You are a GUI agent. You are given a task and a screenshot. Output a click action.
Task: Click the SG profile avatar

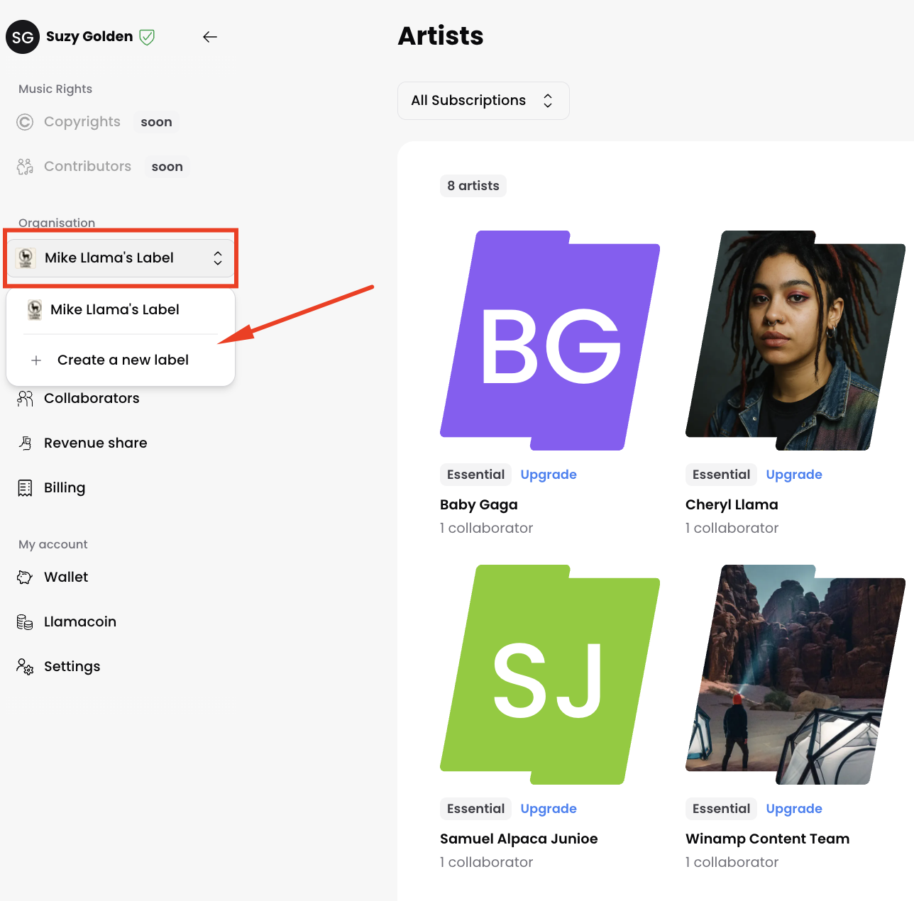point(23,37)
